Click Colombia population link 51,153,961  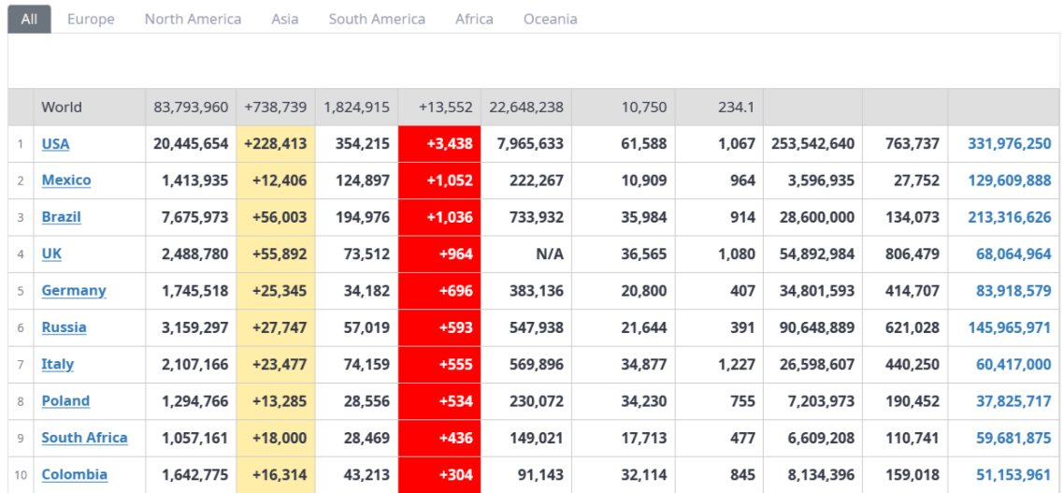coord(1014,474)
